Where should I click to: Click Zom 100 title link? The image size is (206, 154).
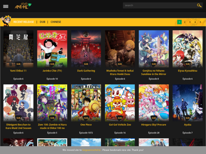click(52, 126)
